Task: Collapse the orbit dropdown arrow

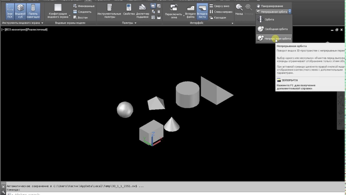Action: tap(290, 12)
